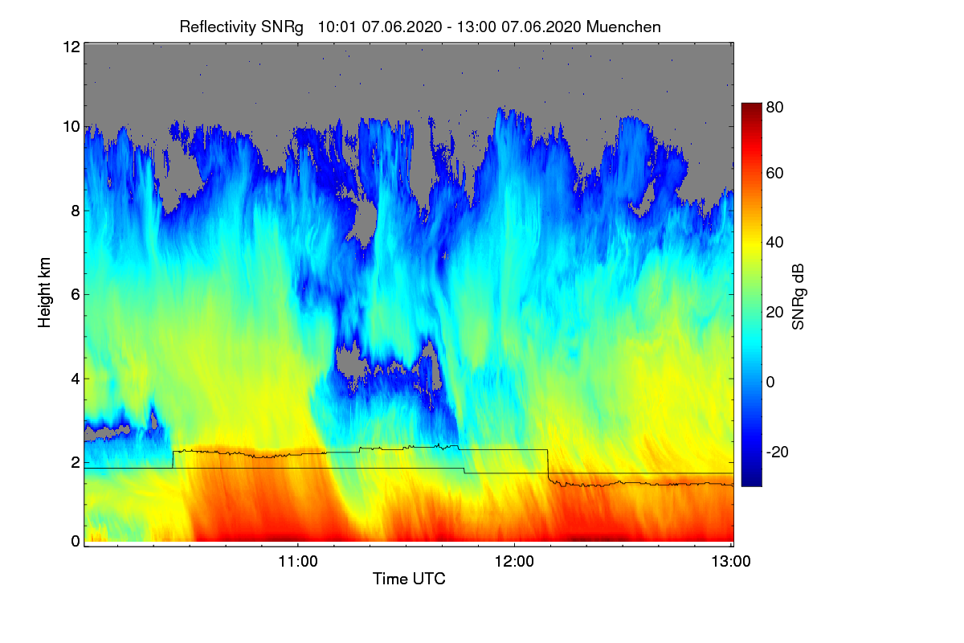Click the height tick label 10

(x=71, y=126)
